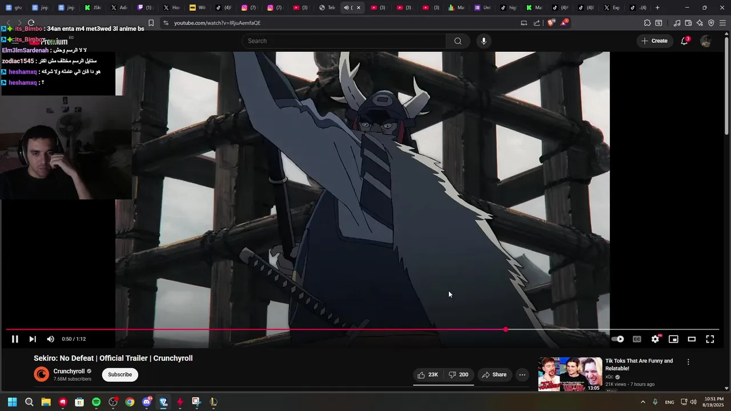Switch to the 'Tek' tab

[x=327, y=7]
